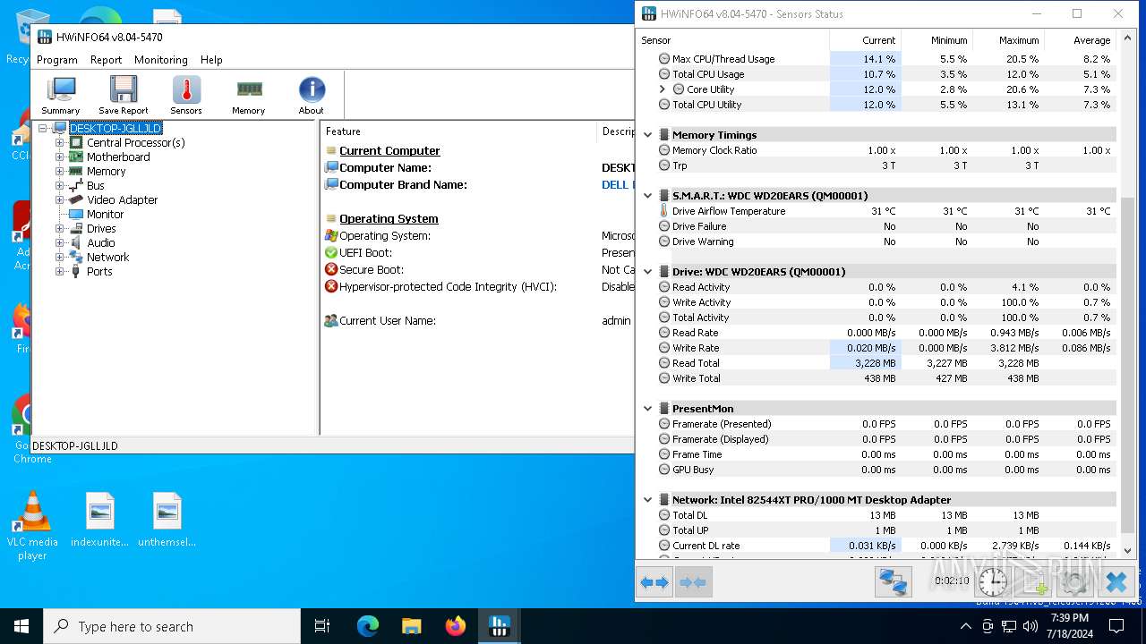This screenshot has width=1146, height=644.
Task: Click the logging start document-plus icon
Action: coord(1033,582)
